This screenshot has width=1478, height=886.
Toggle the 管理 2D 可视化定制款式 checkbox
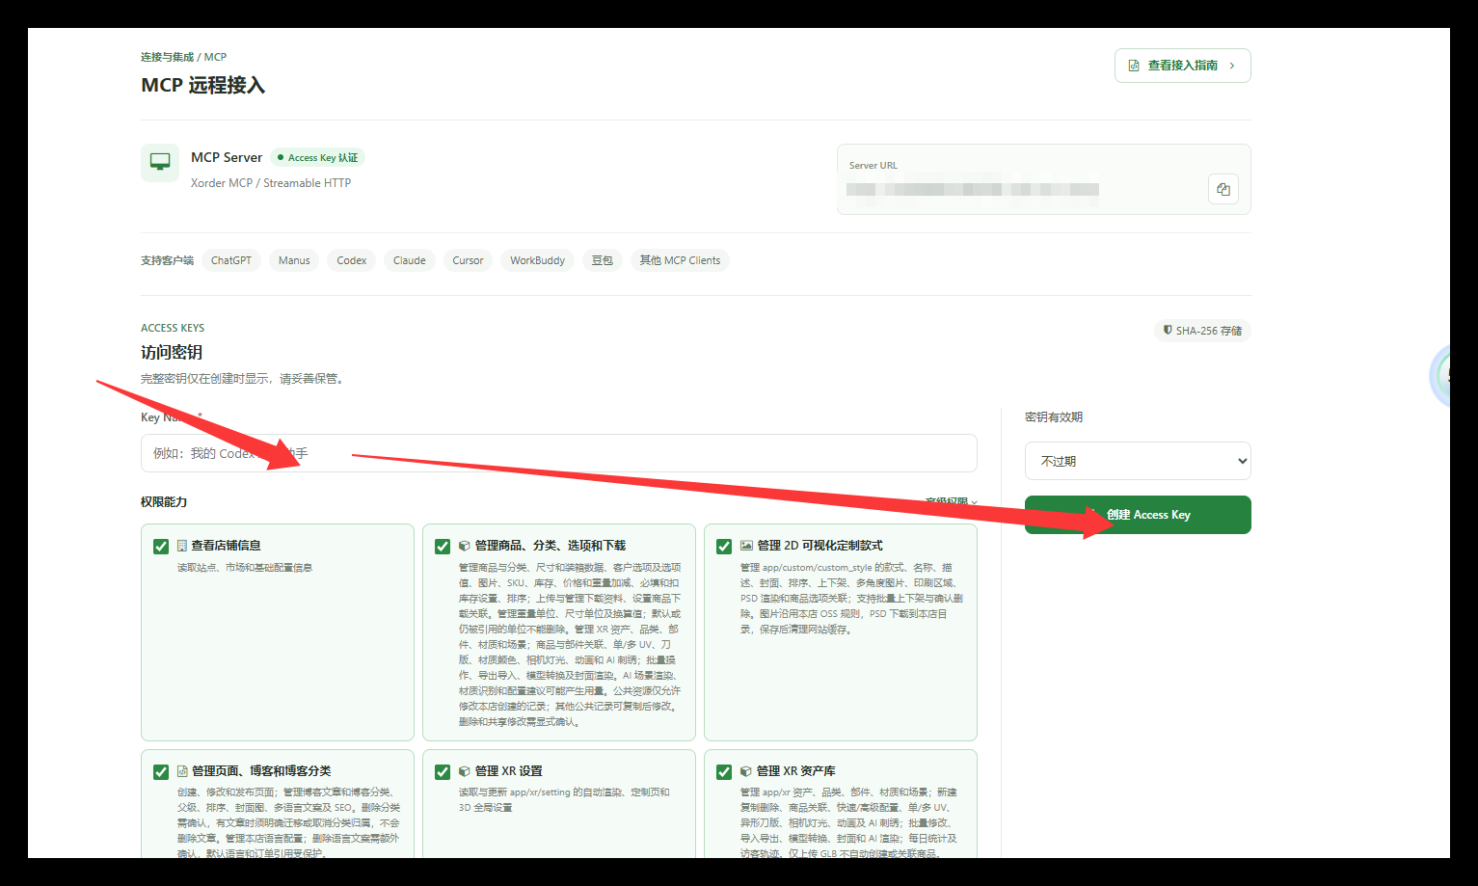[724, 547]
